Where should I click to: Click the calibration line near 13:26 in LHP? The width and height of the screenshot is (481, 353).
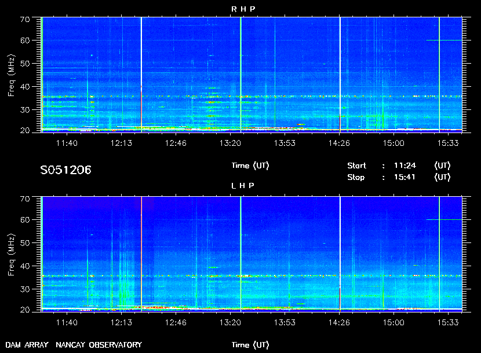tap(240, 254)
